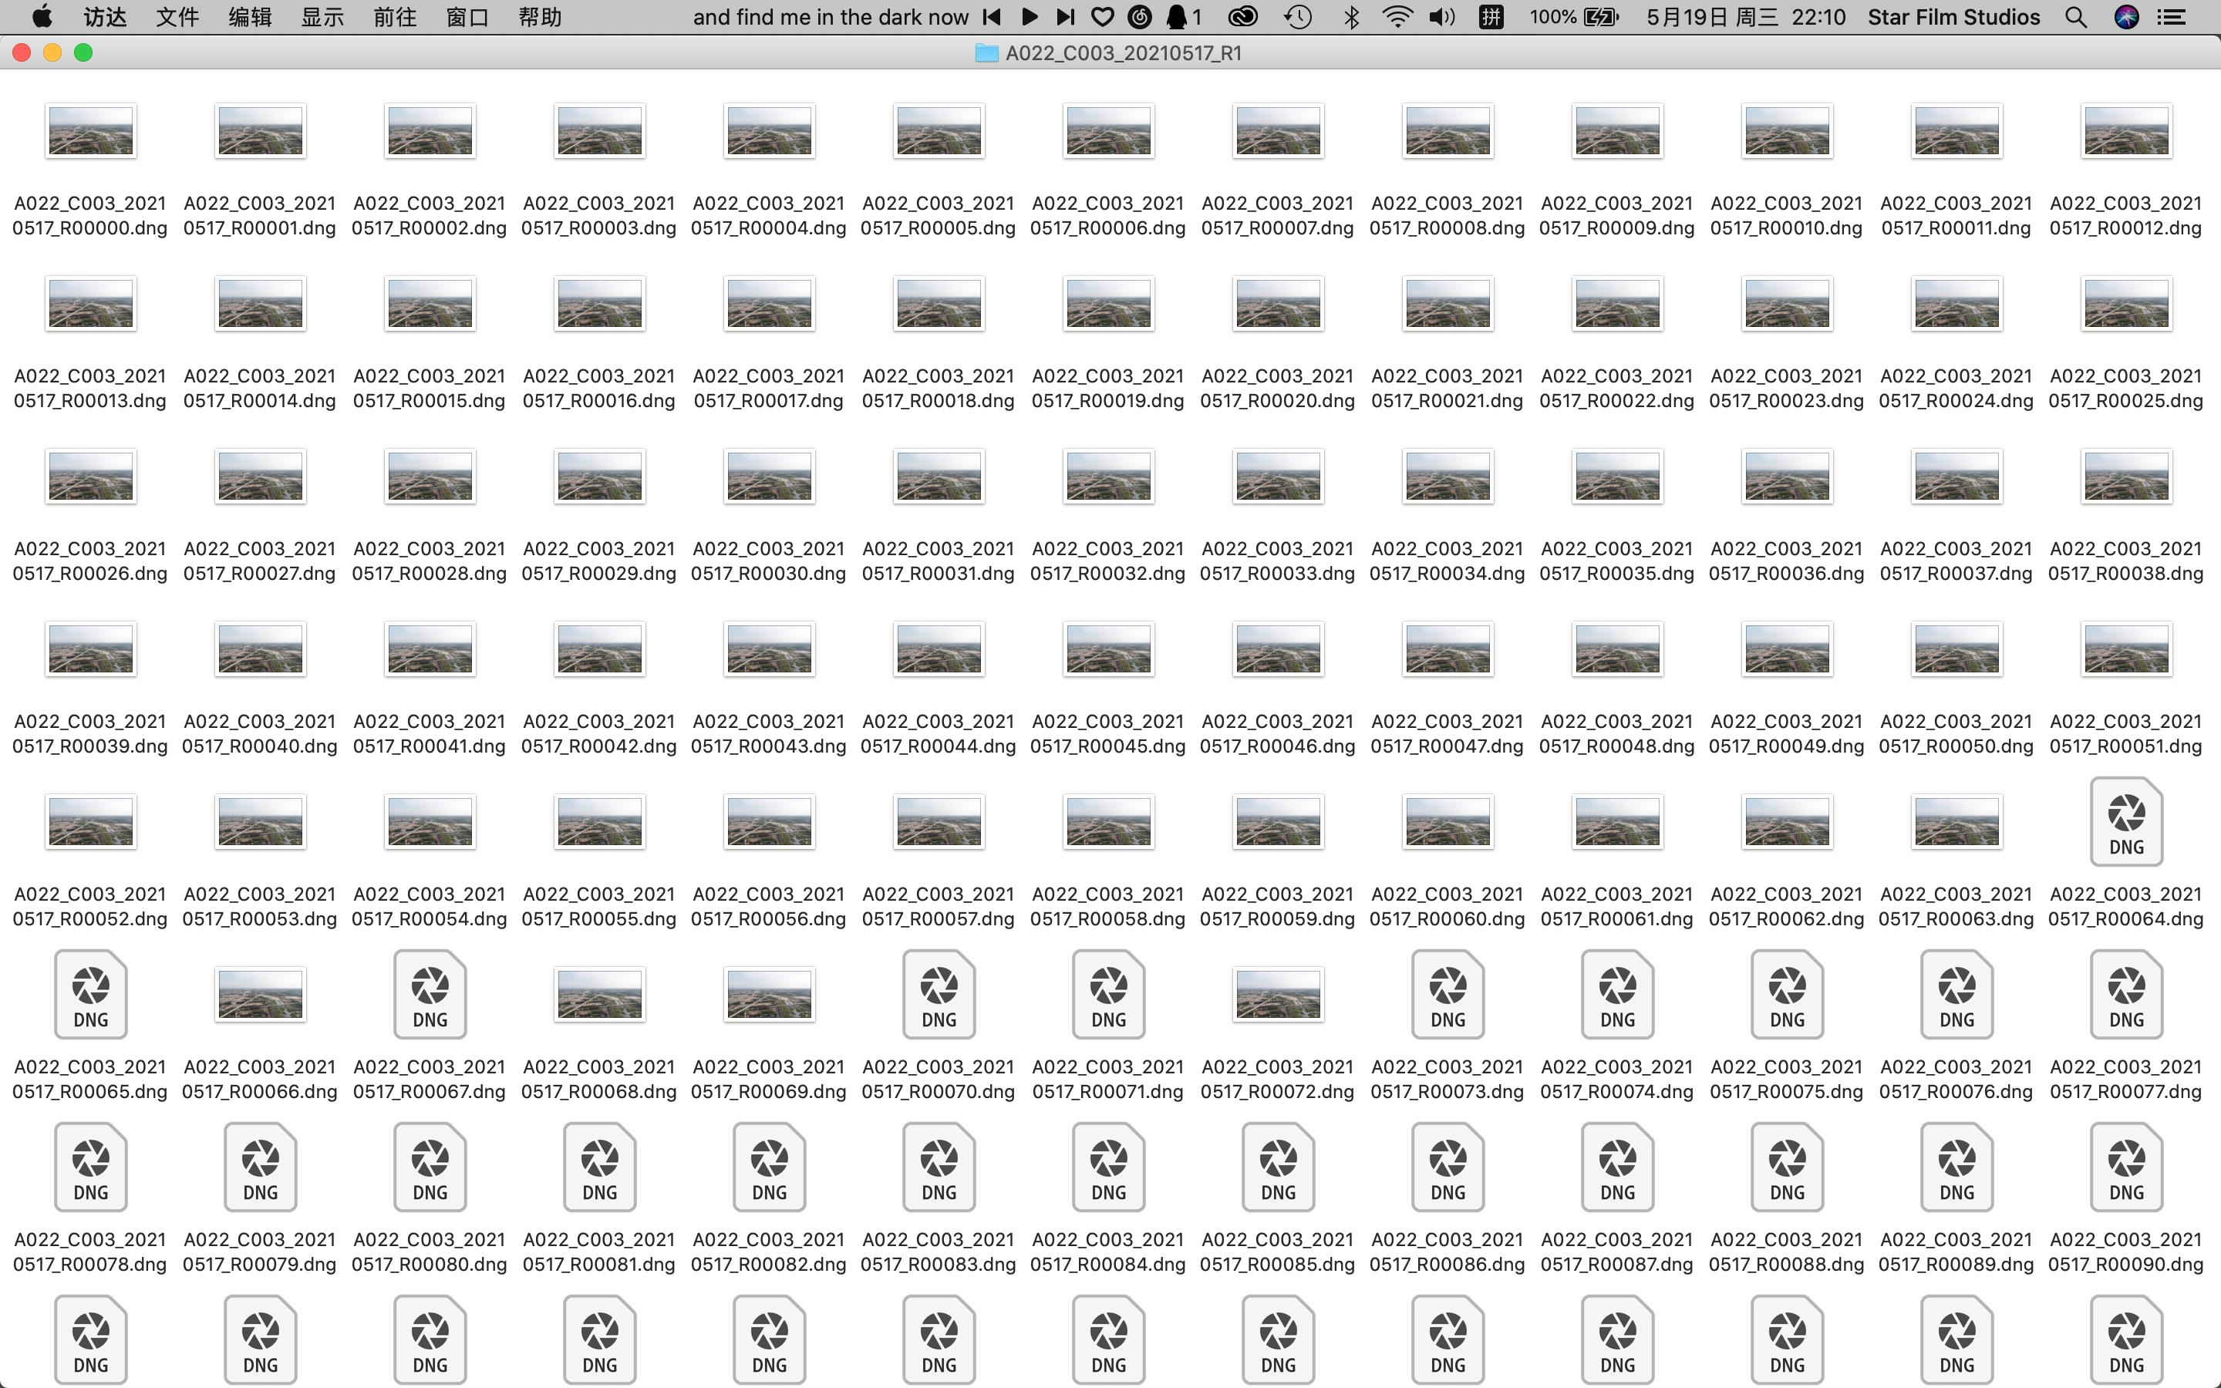Like the current song with heart icon

click(x=1103, y=16)
